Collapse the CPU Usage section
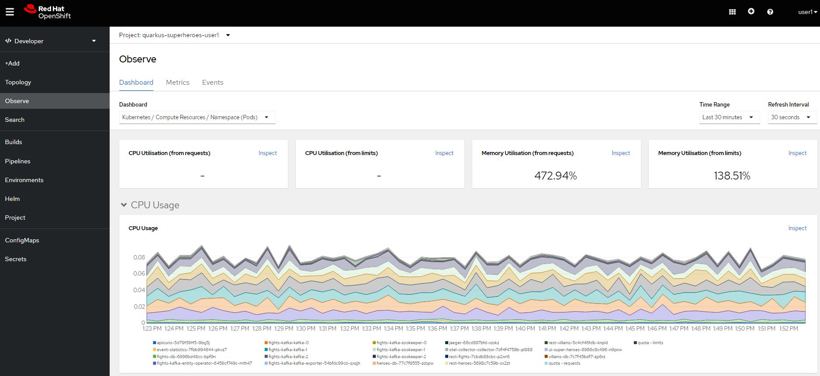 click(124, 205)
